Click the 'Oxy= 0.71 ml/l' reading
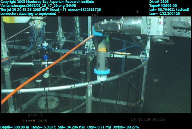The width and height of the screenshot is (192, 129). 99,127
